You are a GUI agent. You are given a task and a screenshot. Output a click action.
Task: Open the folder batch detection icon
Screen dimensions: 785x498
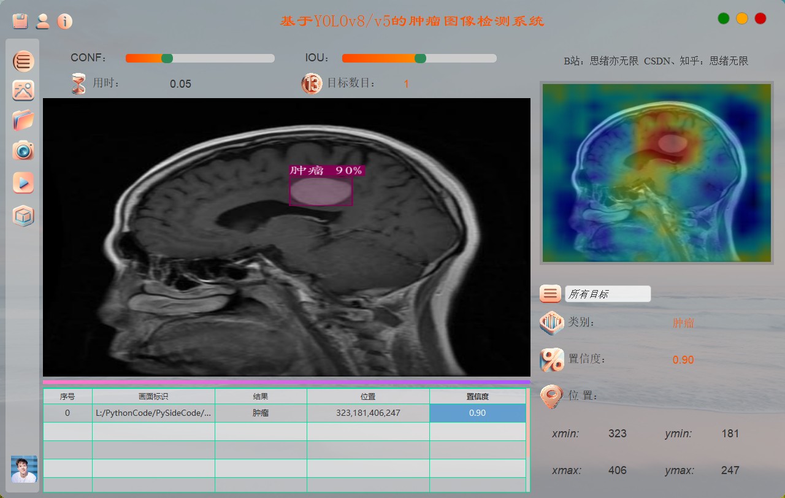pos(23,120)
